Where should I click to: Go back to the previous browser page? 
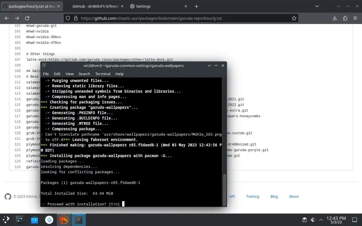7,18
